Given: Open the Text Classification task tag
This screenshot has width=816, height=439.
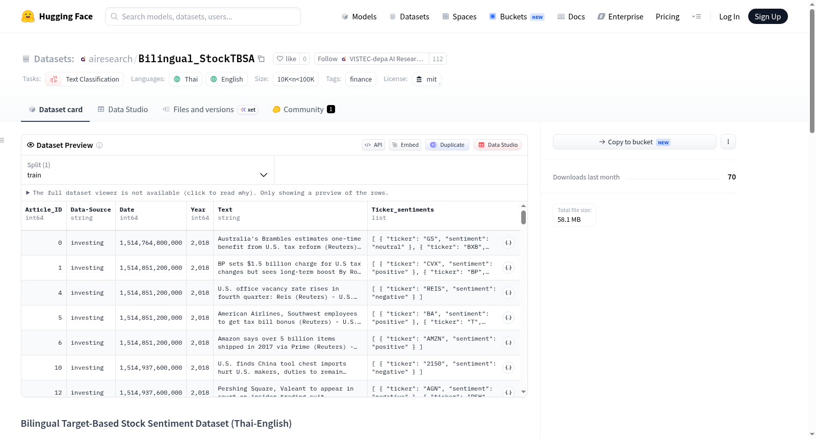Looking at the screenshot, I should [x=85, y=79].
